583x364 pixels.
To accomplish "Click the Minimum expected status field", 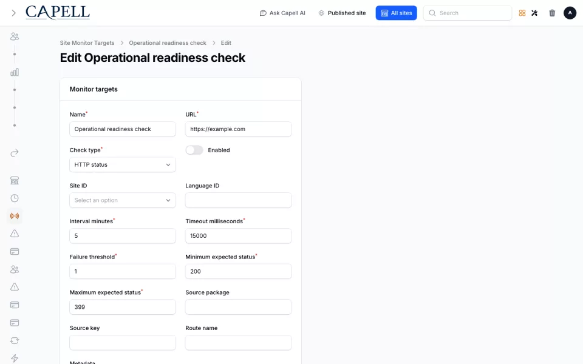I will click(238, 272).
